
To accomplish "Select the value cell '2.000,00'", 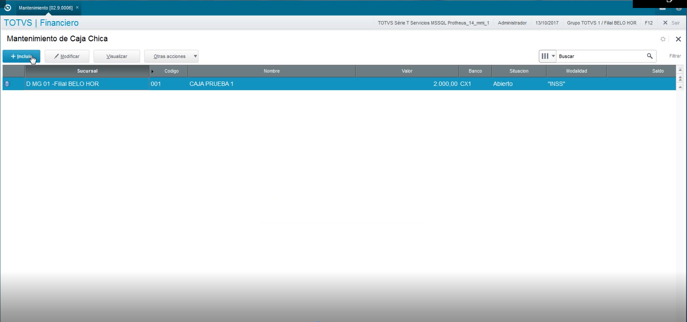I will (x=407, y=84).
